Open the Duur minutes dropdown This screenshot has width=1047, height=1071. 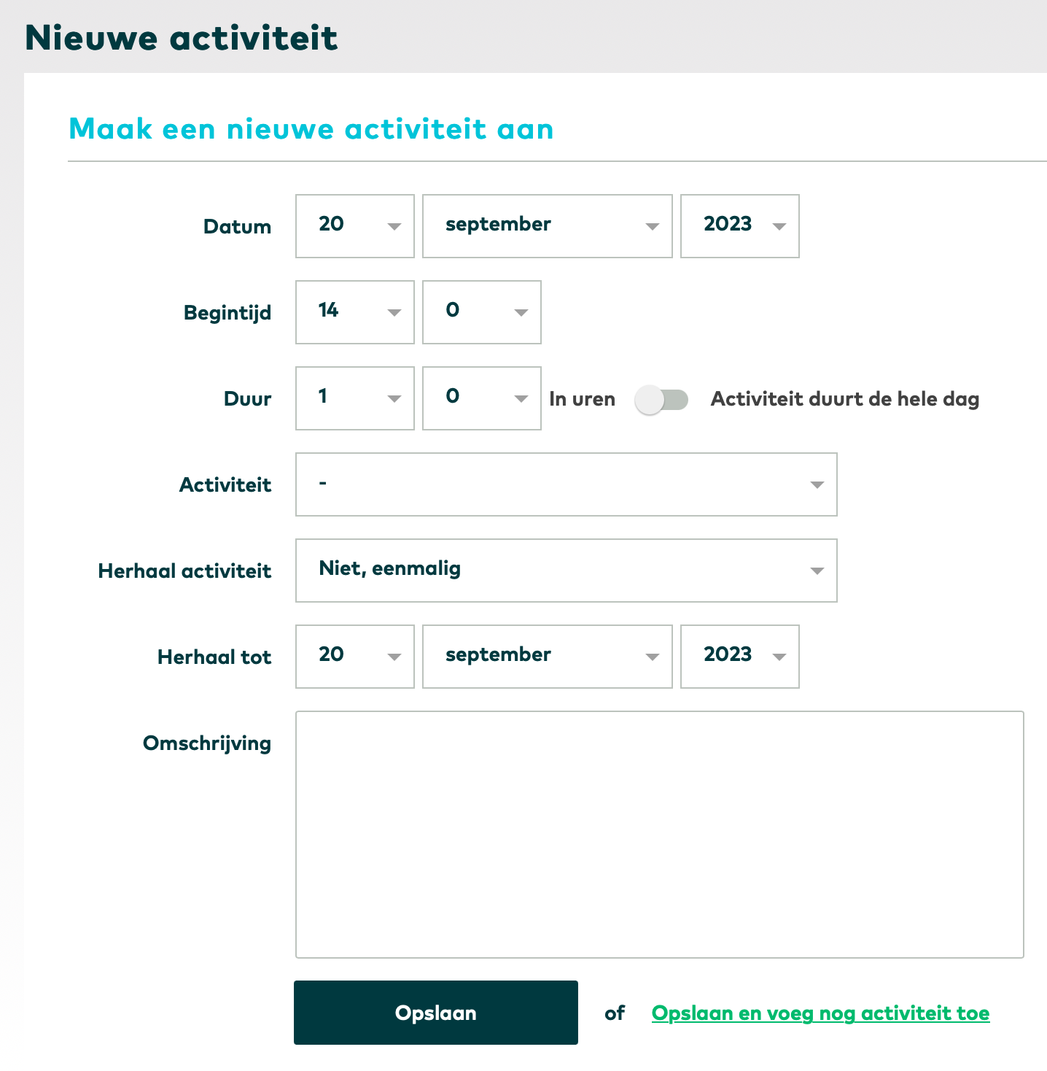click(481, 398)
